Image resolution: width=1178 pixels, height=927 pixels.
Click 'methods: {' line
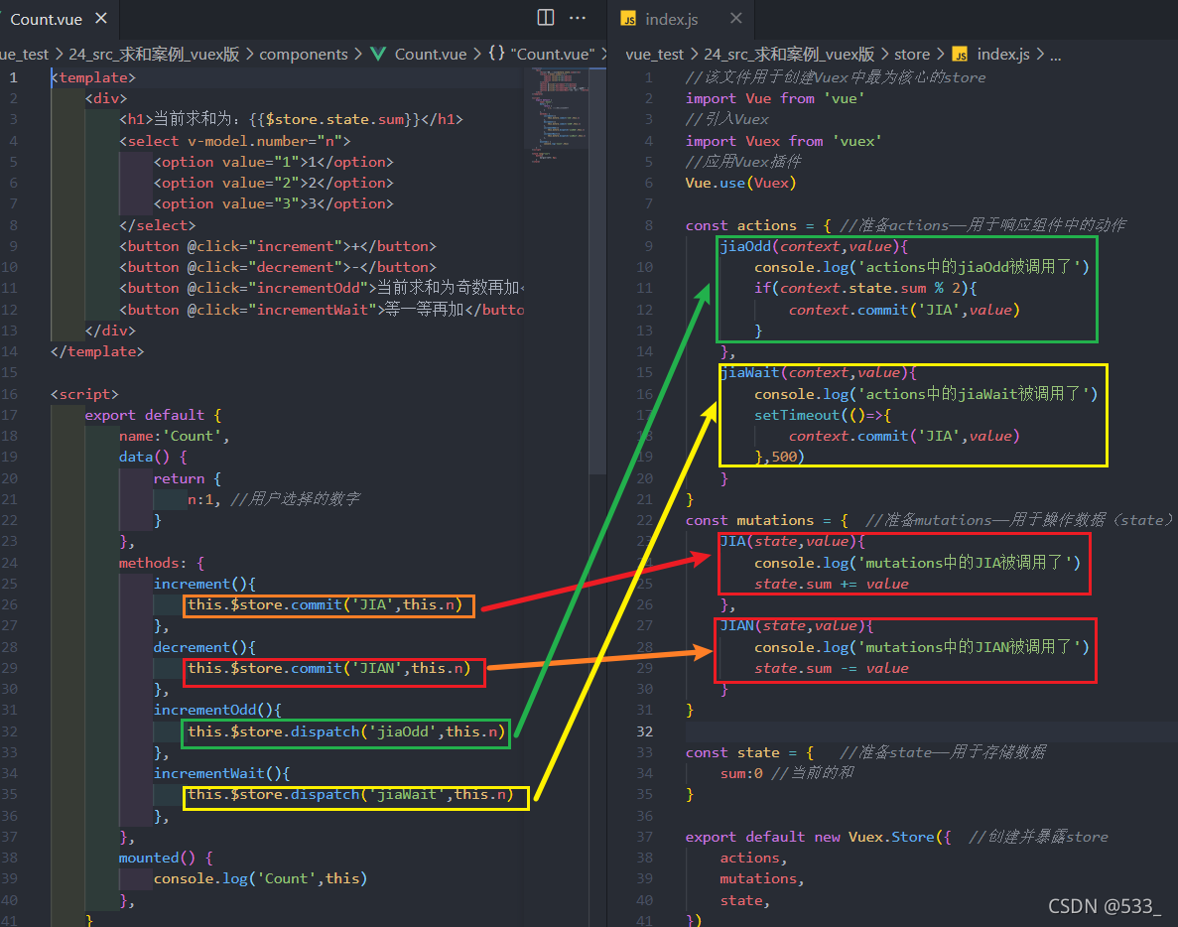click(162, 564)
